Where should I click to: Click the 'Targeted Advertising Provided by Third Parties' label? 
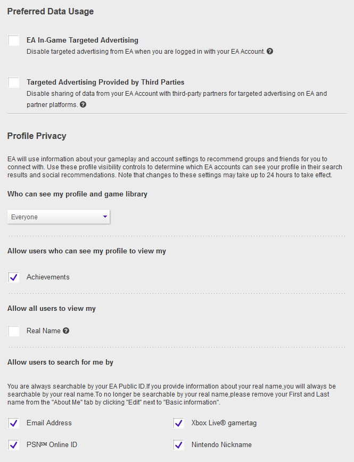[x=105, y=82]
